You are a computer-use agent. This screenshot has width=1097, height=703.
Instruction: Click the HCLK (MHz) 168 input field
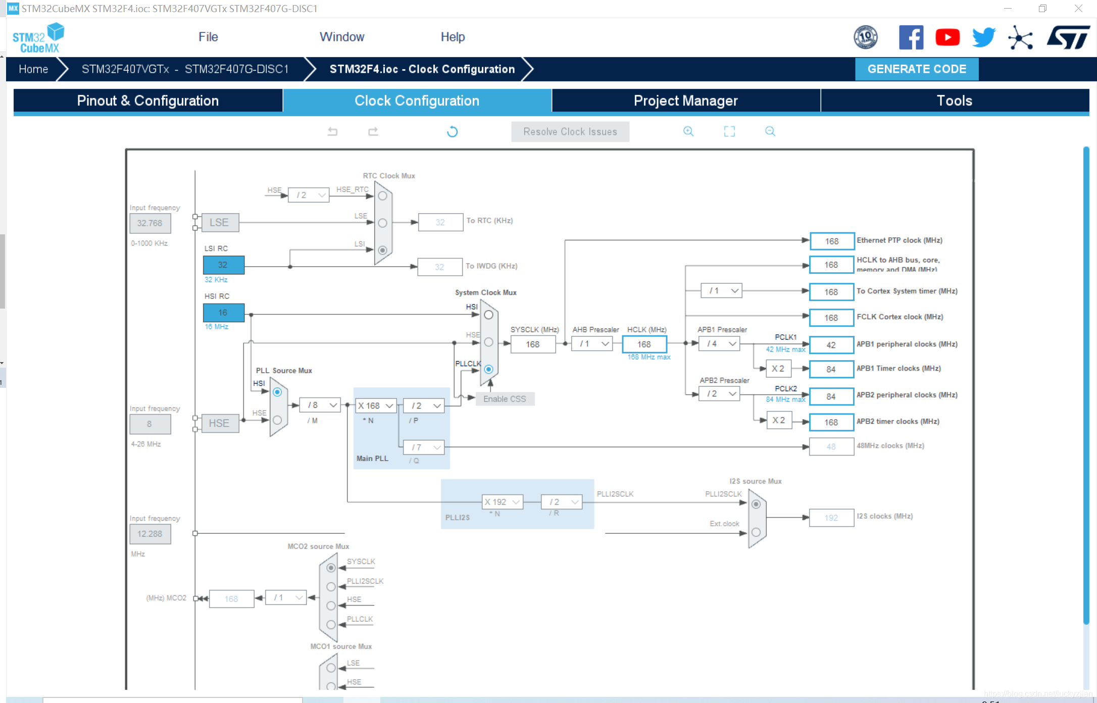click(644, 344)
